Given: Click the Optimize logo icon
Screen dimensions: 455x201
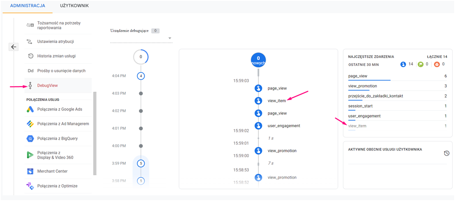Looking at the screenshot, I should 30,186.
